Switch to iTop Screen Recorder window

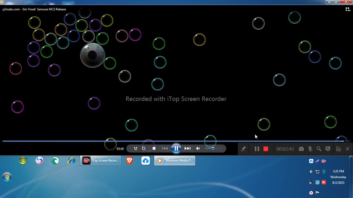[x=100, y=161]
